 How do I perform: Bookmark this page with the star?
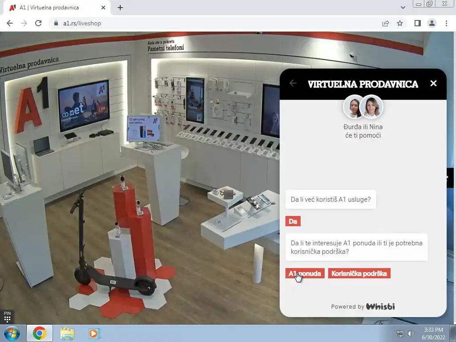pyautogui.click(x=400, y=23)
